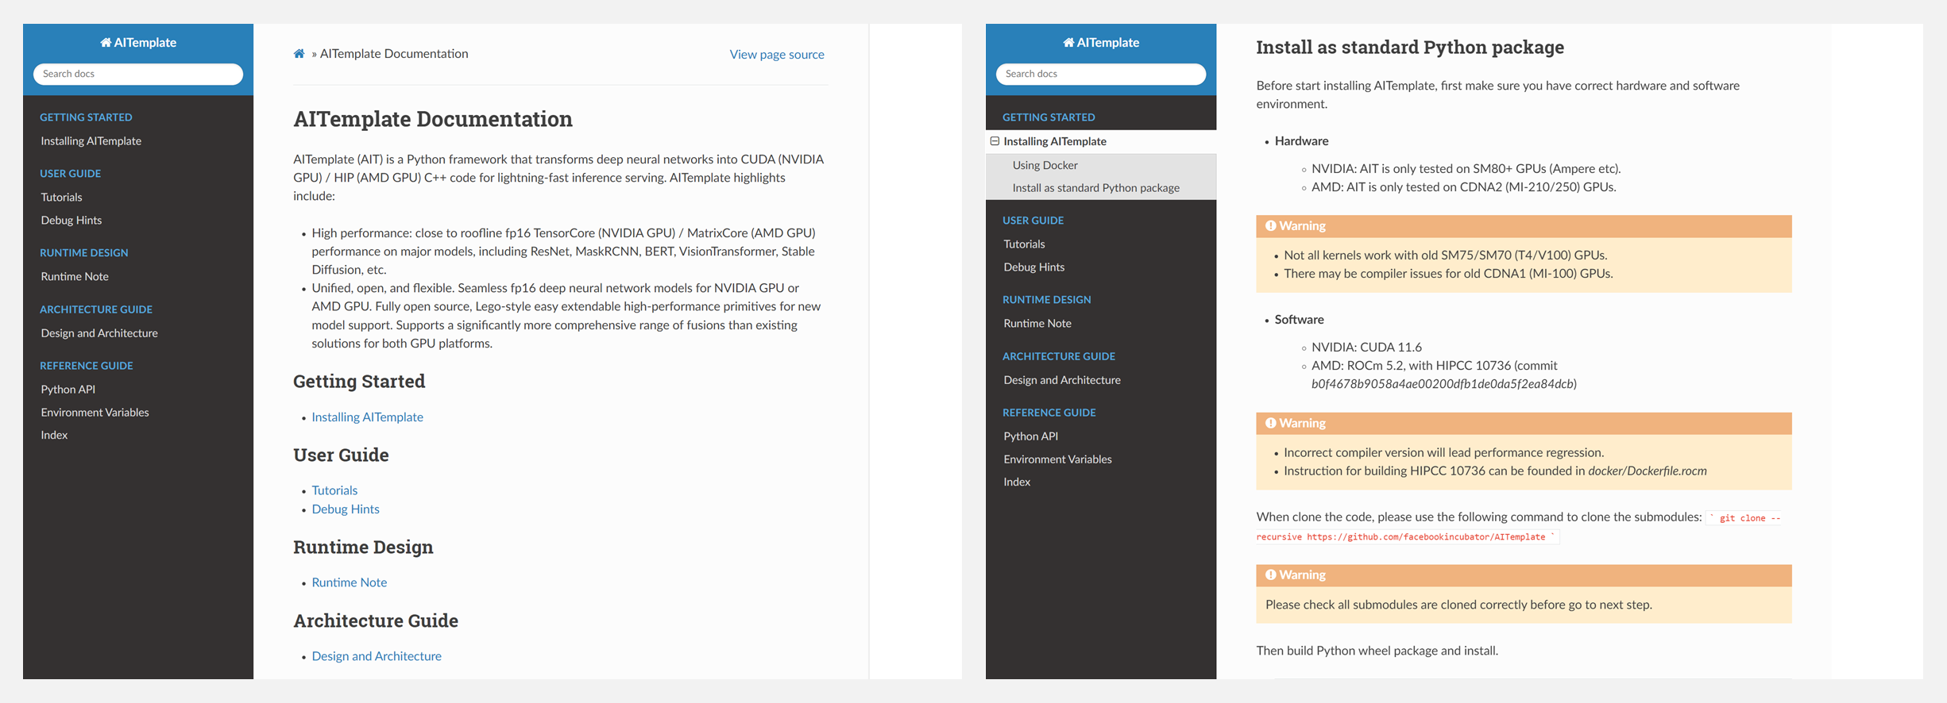Click the AITemplate Documentation main heading
Viewport: 1947px width, 703px height.
433,119
